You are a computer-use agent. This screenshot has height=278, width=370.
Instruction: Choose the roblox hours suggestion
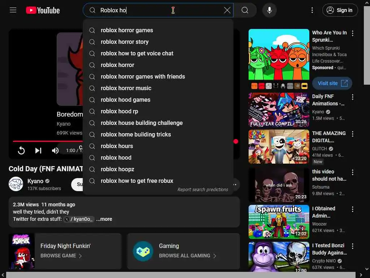click(158, 146)
